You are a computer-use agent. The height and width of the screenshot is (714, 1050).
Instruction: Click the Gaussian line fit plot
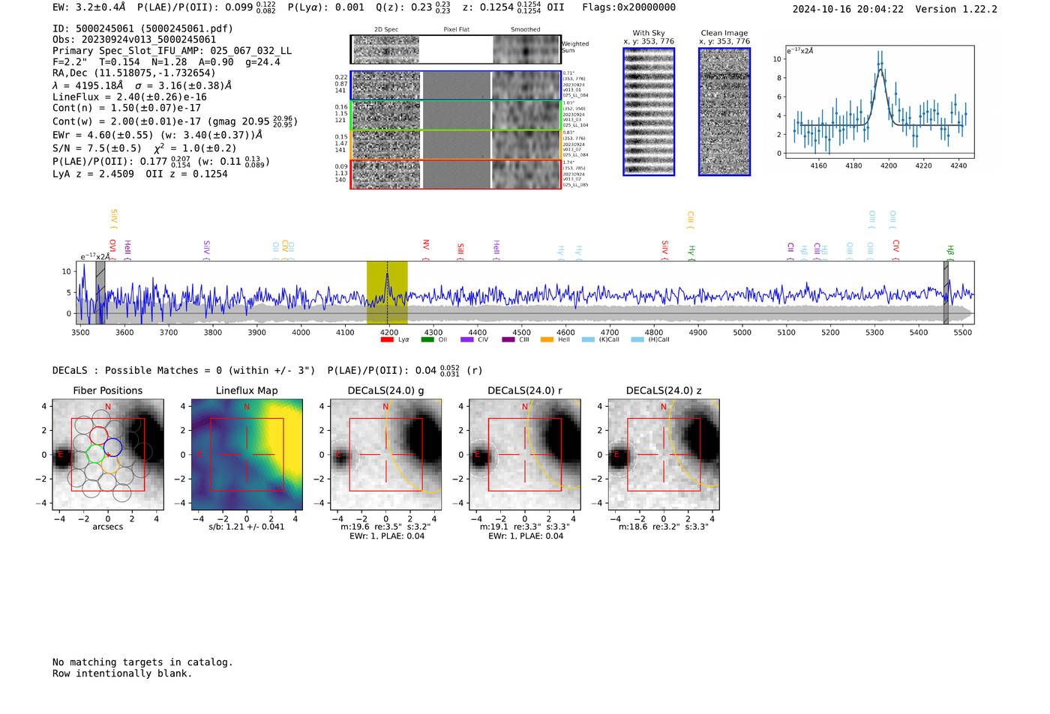(879, 102)
